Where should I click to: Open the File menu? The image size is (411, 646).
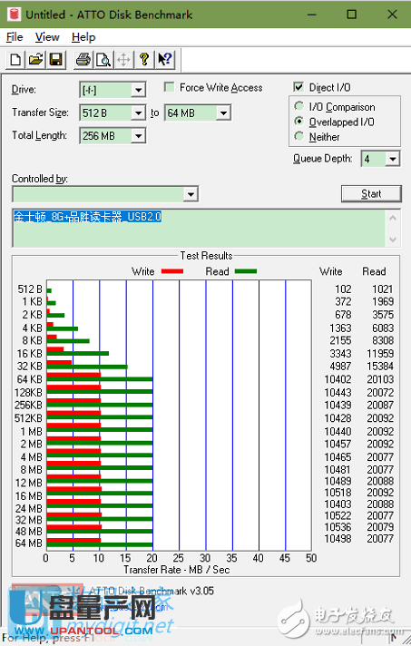[15, 37]
